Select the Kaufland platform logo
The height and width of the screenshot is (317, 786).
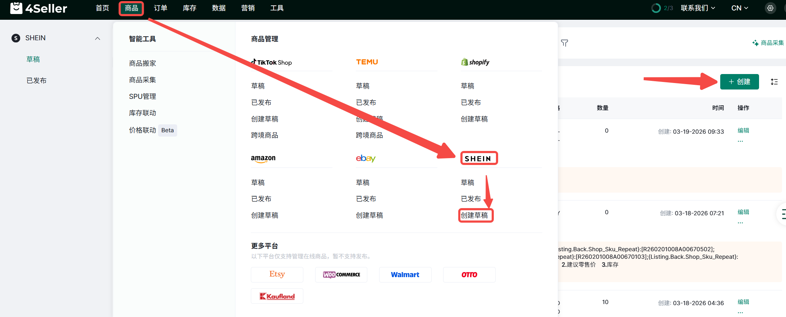point(277,296)
